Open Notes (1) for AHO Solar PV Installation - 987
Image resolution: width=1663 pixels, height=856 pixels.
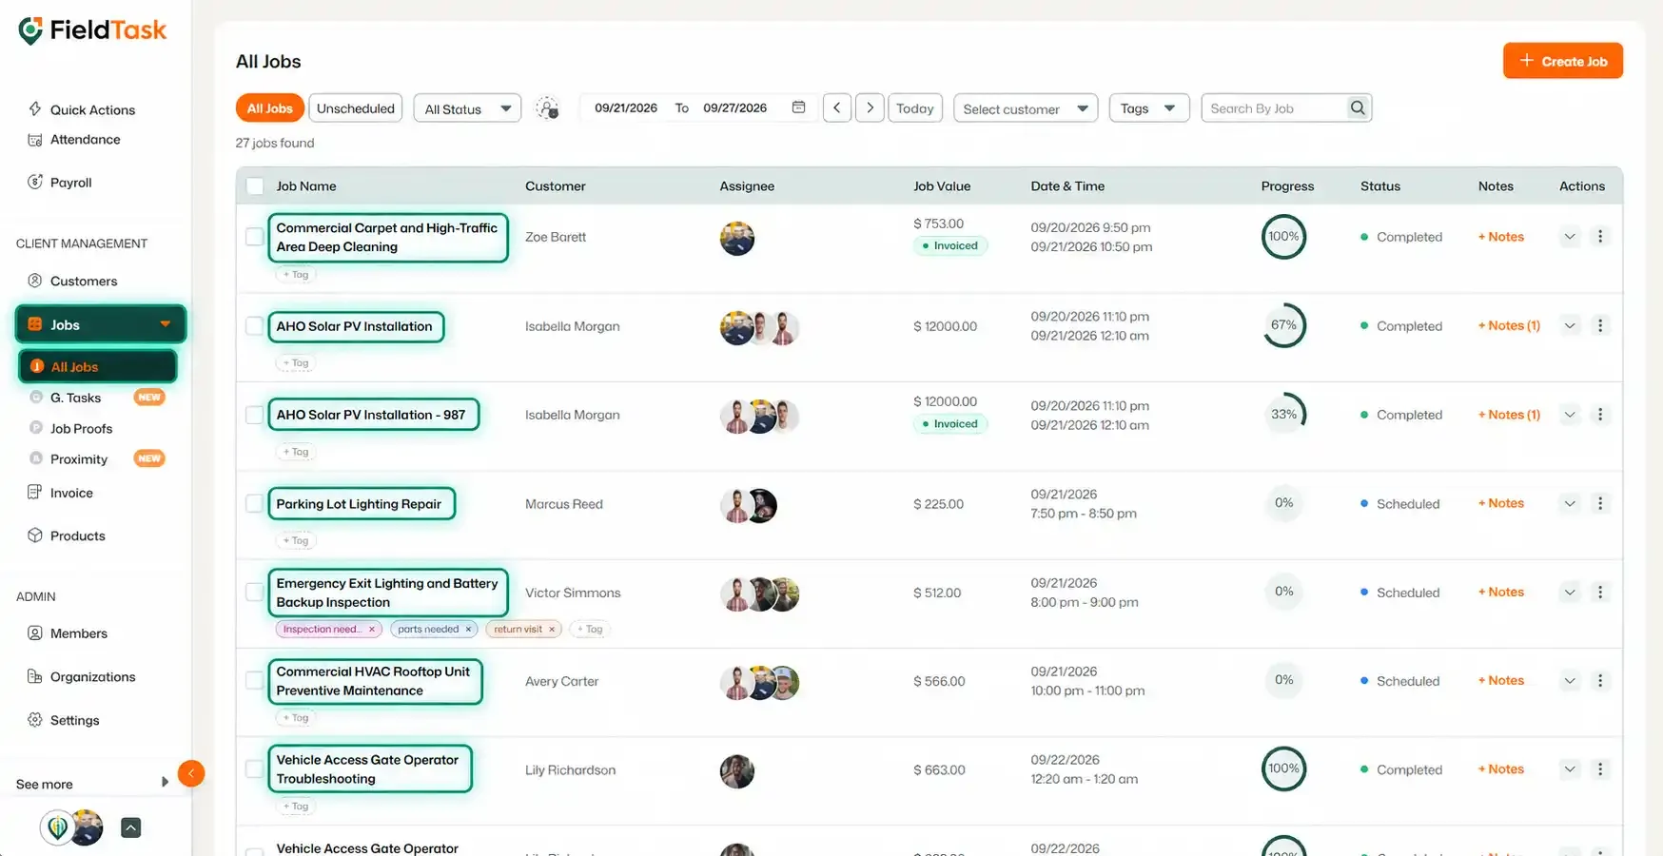(1509, 415)
